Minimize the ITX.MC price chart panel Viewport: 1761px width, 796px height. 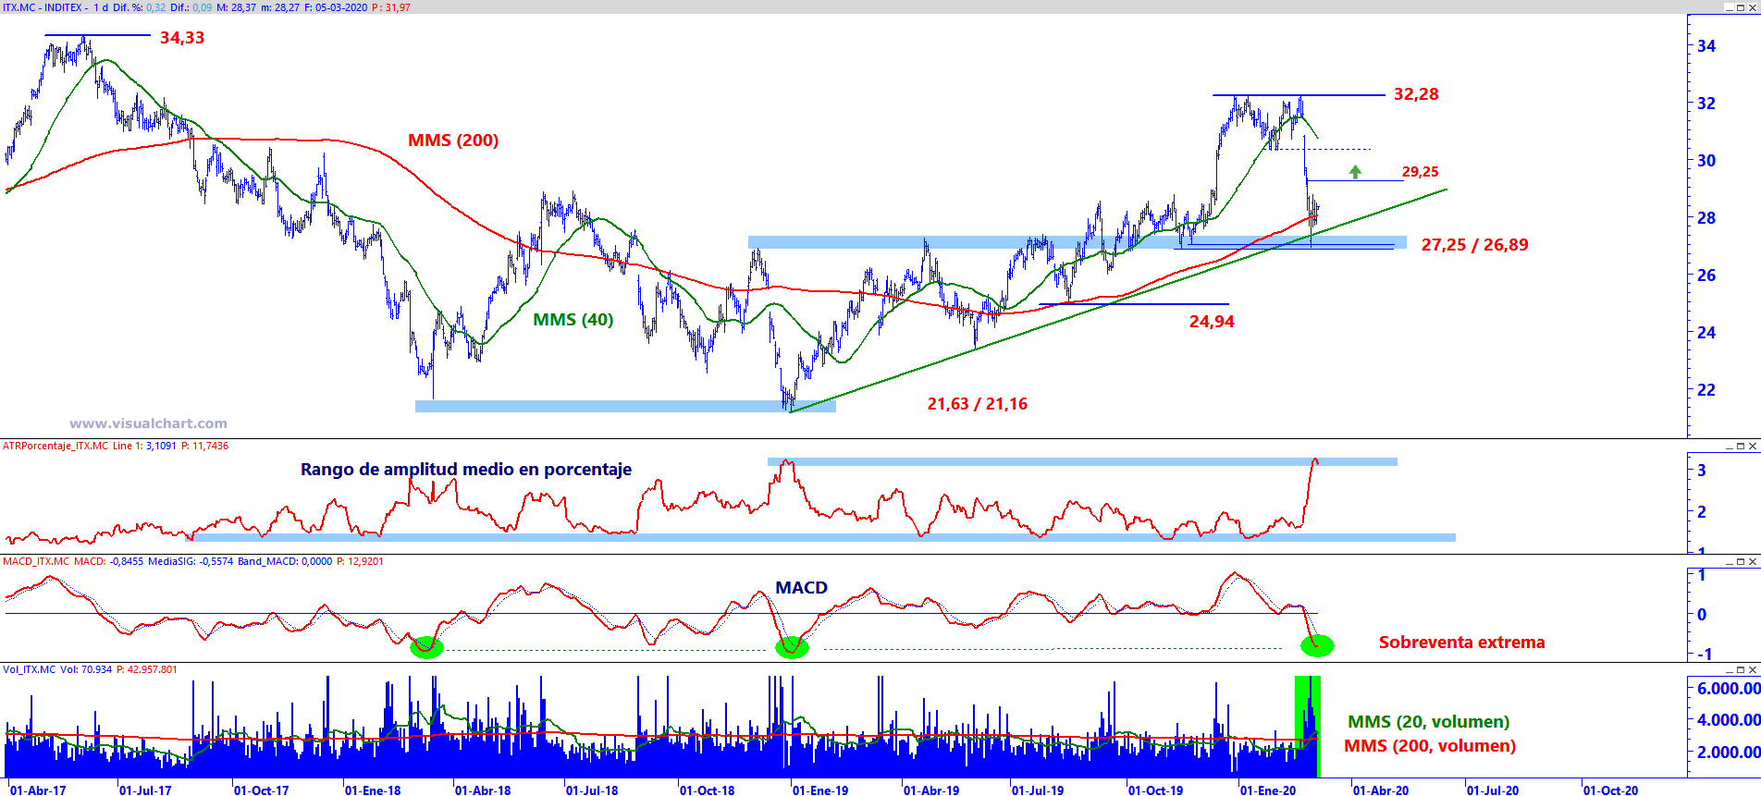pos(1730,7)
